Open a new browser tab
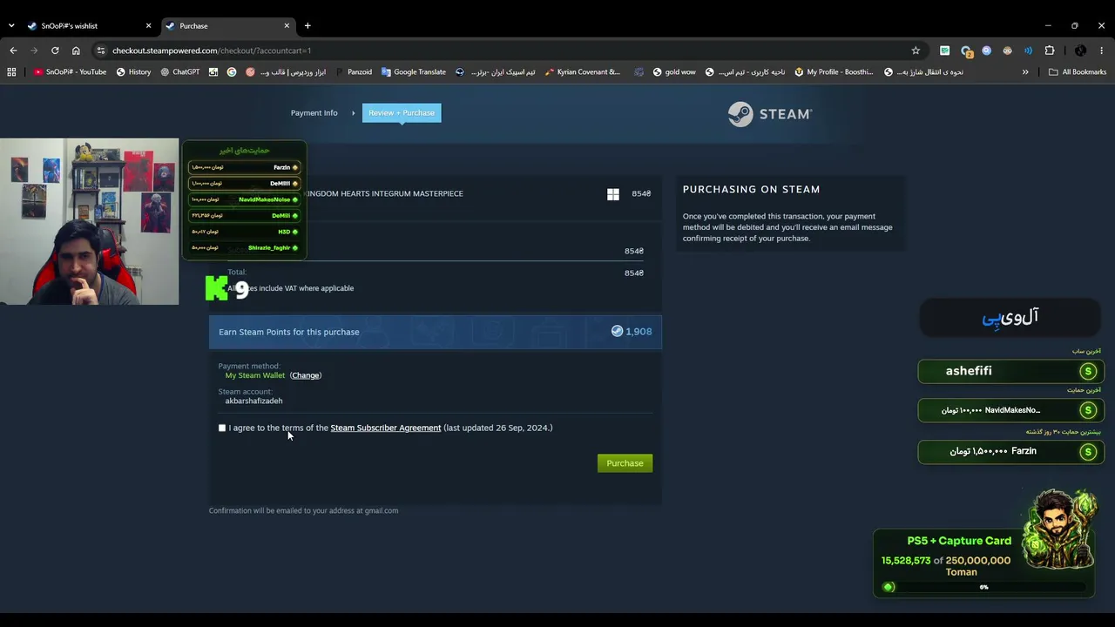Image resolution: width=1115 pixels, height=627 pixels. tap(307, 26)
